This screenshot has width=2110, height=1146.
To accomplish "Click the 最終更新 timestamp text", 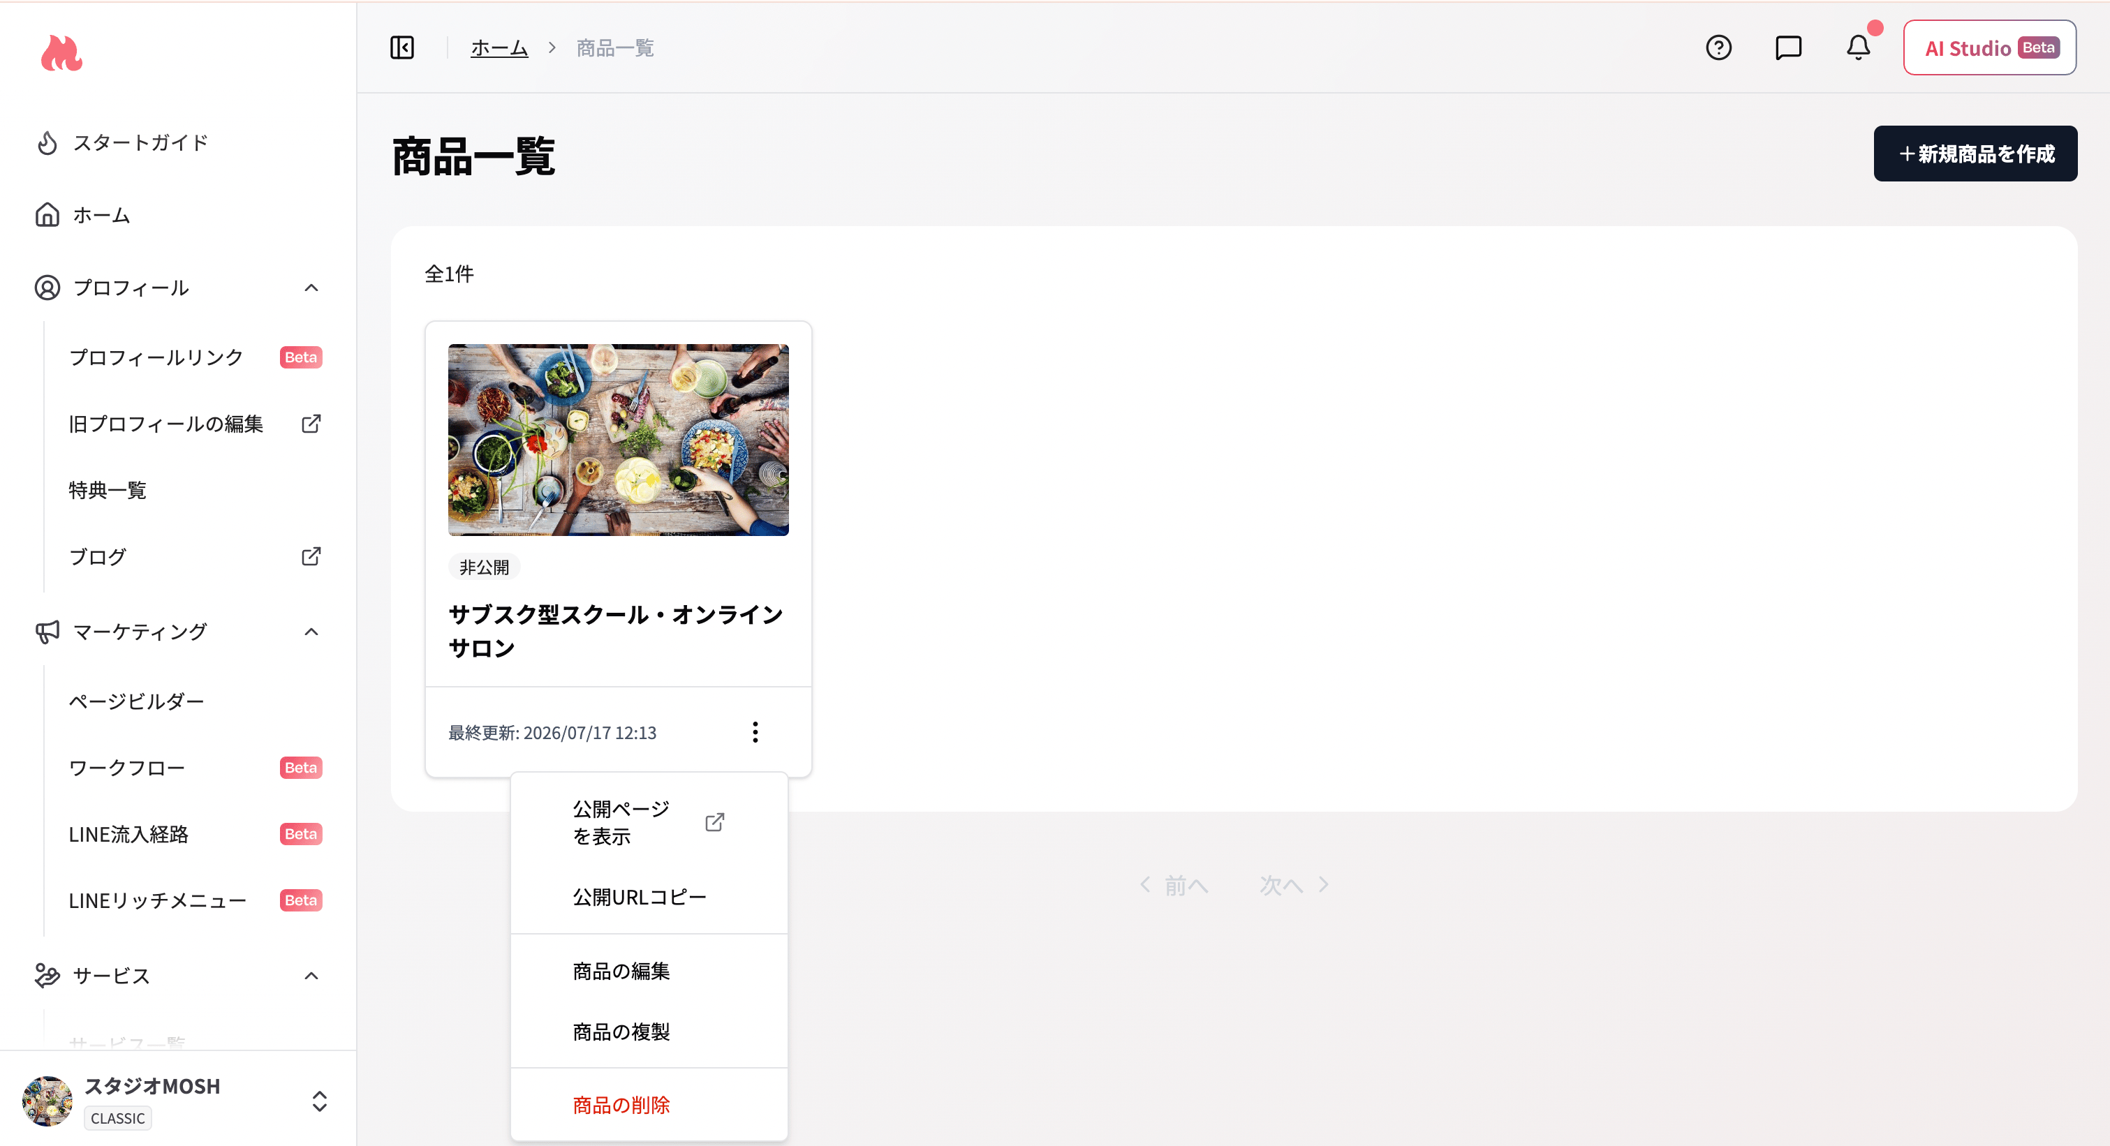I will [552, 733].
